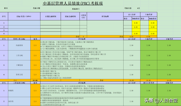Image resolution: width=181 pixels, height=106 pixels.
Task: Select the merged 上级考评 header above 得分
Action: pyautogui.click(x=149, y=14)
